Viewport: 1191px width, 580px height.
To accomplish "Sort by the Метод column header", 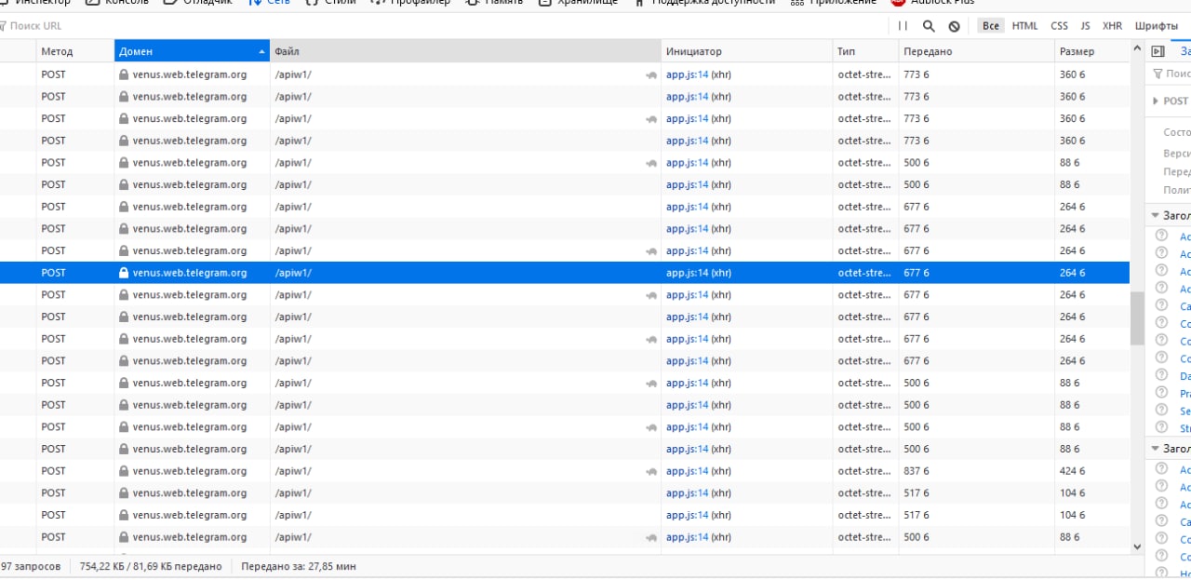I will click(x=75, y=51).
